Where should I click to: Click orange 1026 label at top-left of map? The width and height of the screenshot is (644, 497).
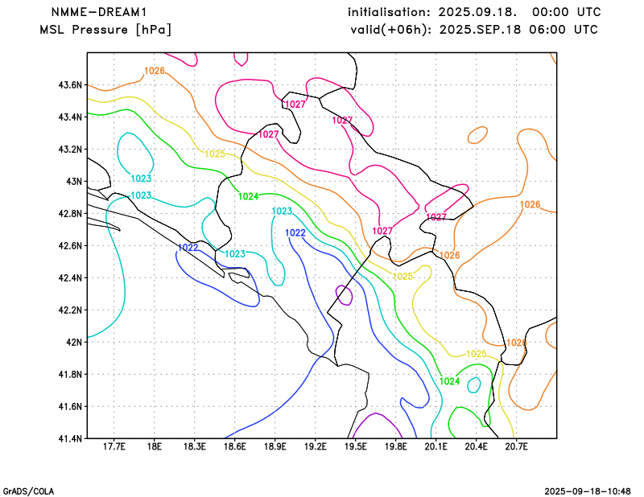pyautogui.click(x=155, y=71)
